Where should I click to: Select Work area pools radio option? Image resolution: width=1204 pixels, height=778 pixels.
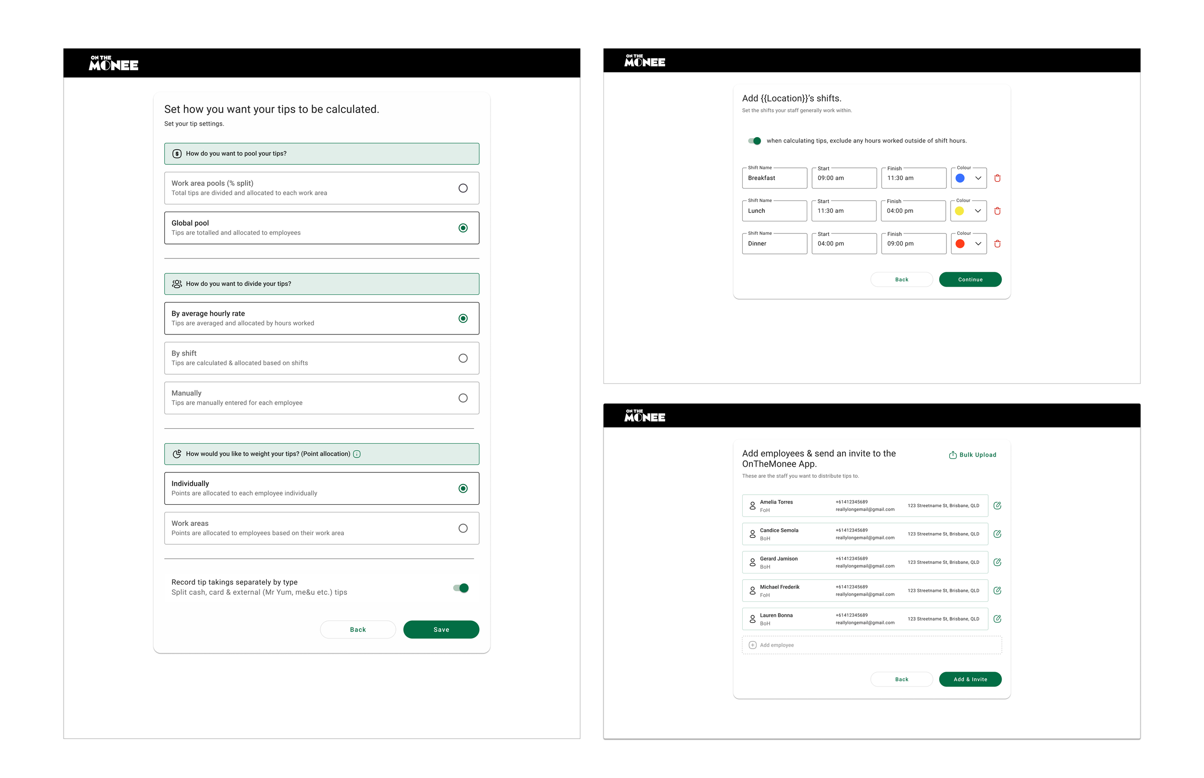(x=463, y=188)
